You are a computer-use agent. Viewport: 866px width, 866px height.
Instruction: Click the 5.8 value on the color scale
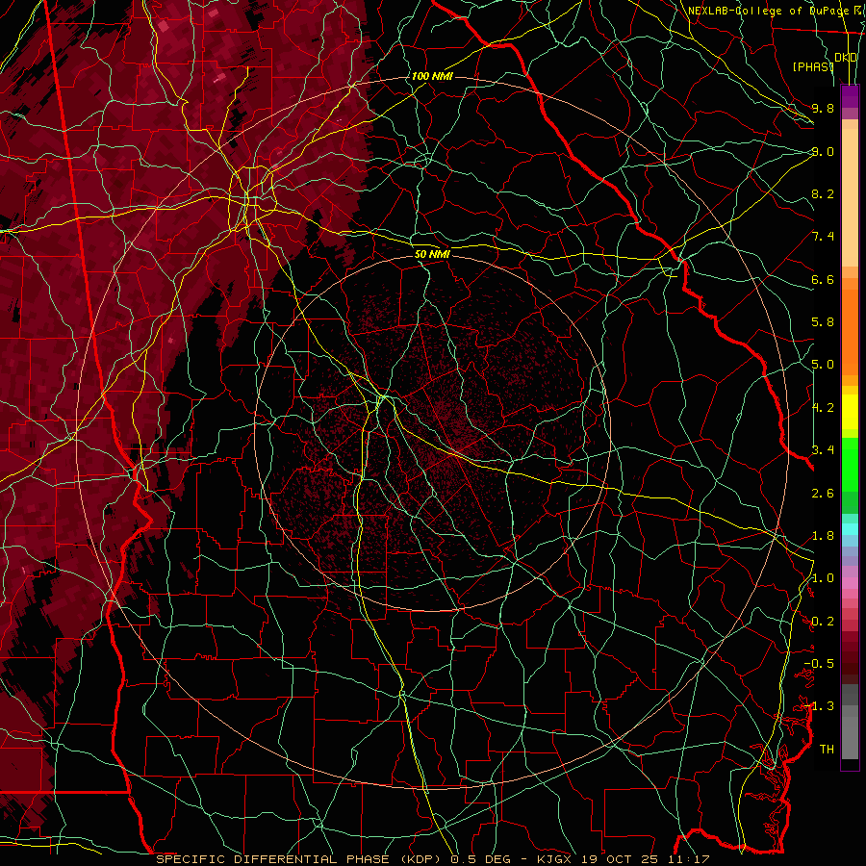coord(823,322)
